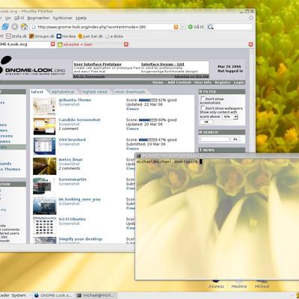Click the terminal window's title bar icon
This screenshot has width=299, height=299.
(138, 156)
